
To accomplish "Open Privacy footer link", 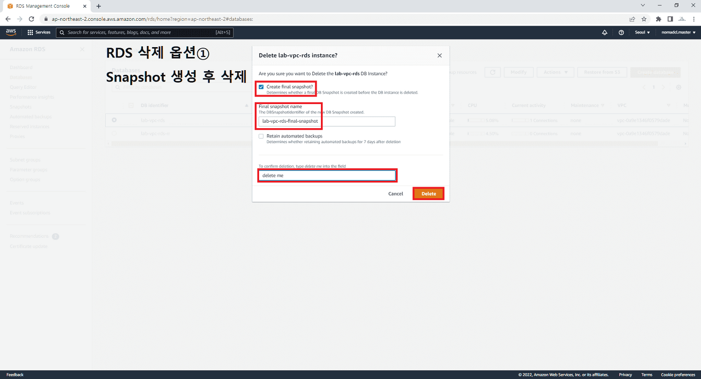I will [x=625, y=375].
